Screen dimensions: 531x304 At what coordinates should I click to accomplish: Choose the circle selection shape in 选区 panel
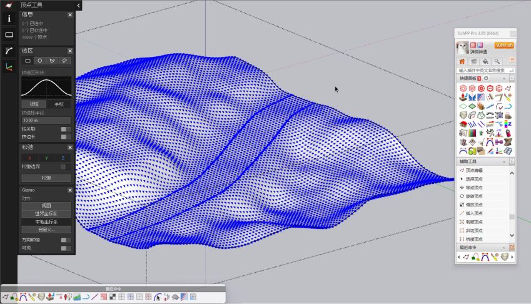pyautogui.click(x=40, y=61)
